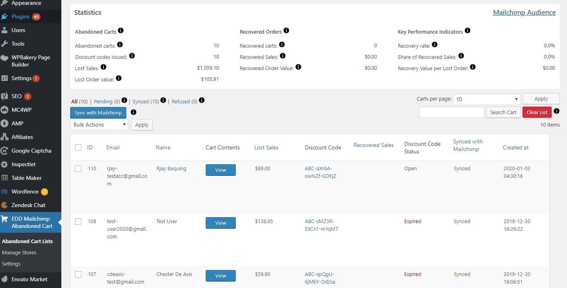Open the Bulk Actions dropdown

click(x=99, y=125)
